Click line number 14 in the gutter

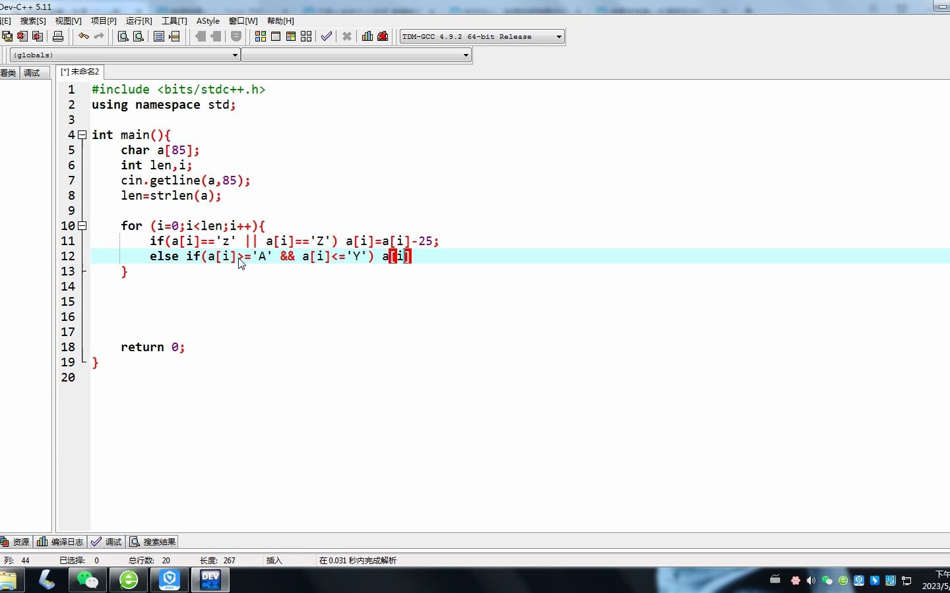tap(68, 287)
